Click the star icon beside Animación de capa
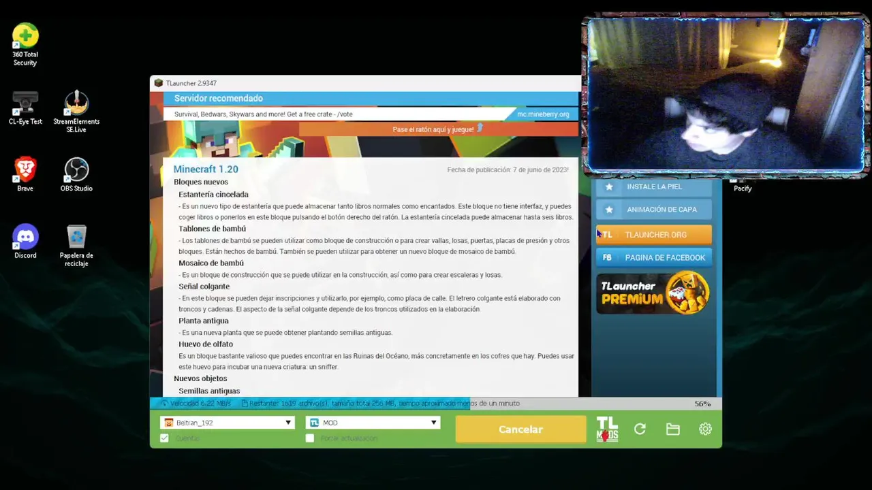The width and height of the screenshot is (872, 490). (609, 210)
